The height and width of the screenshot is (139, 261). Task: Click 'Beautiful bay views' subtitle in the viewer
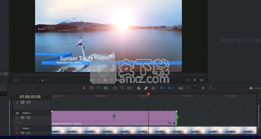tap(69, 62)
